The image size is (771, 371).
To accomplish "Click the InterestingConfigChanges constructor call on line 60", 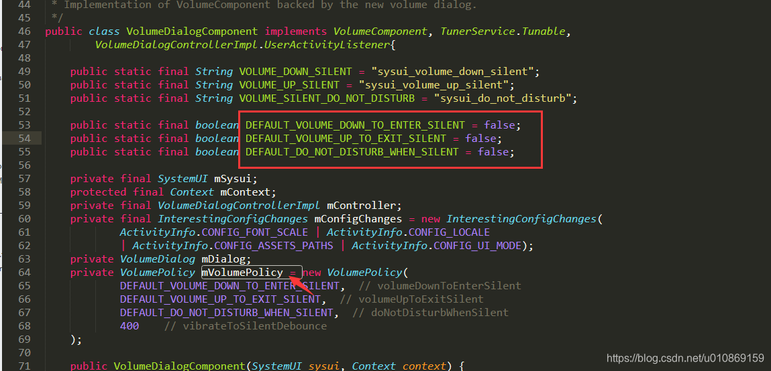I will pyautogui.click(x=521, y=219).
